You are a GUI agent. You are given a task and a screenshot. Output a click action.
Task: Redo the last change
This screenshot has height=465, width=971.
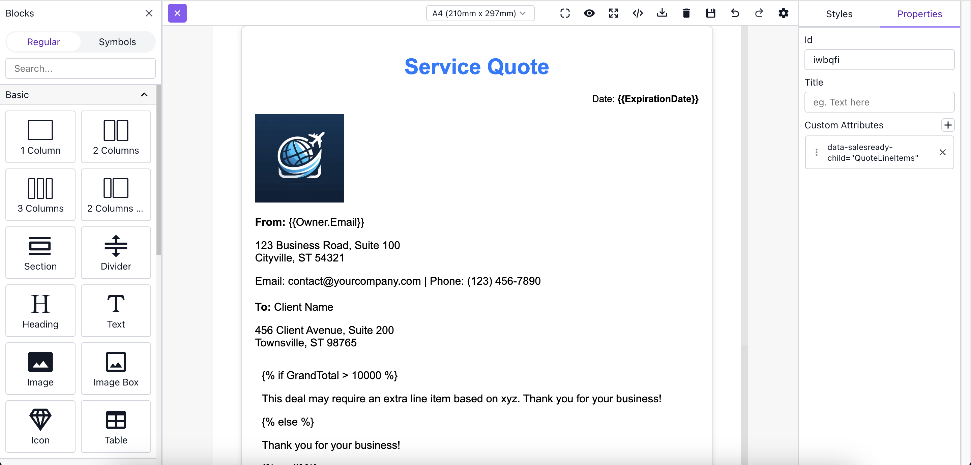759,13
